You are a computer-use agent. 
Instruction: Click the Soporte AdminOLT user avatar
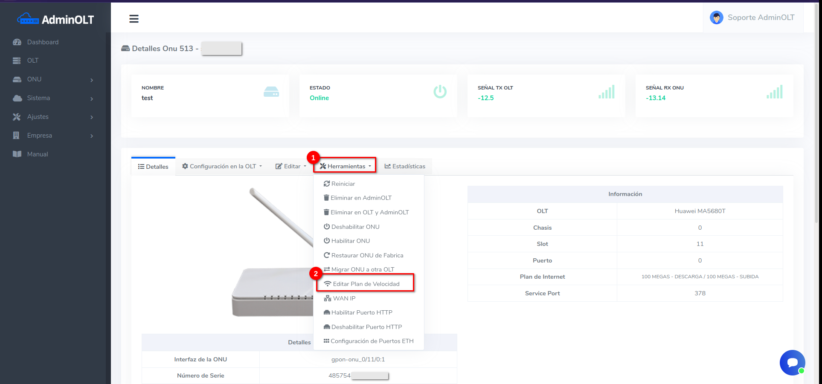[x=716, y=17]
